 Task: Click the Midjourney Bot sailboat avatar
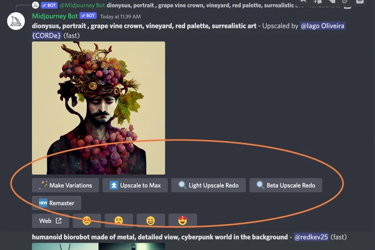click(x=16, y=21)
